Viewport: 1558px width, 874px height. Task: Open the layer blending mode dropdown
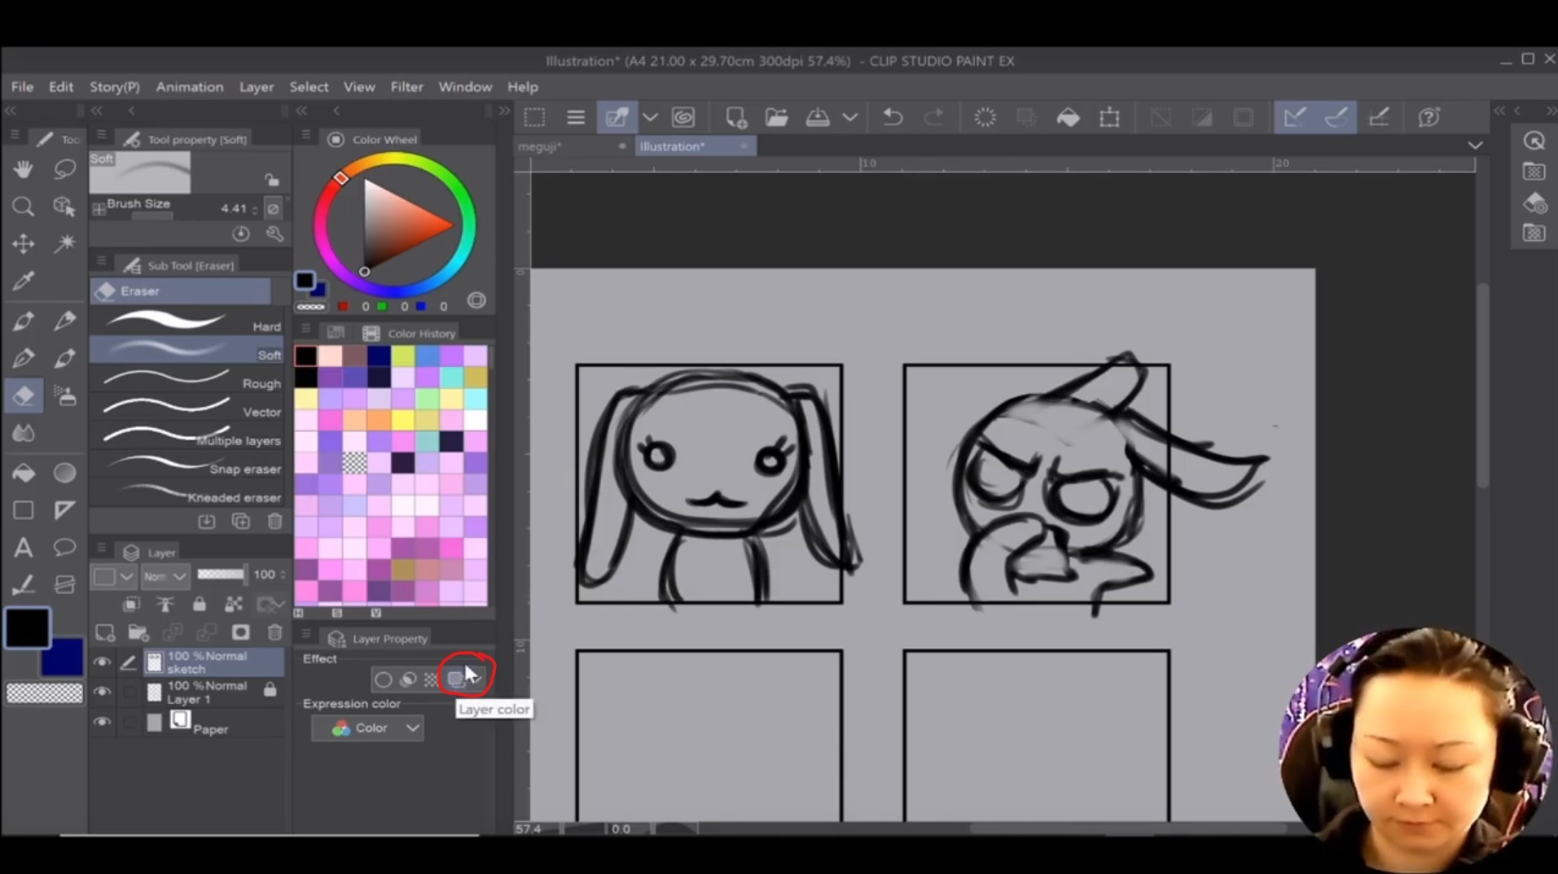tap(165, 576)
